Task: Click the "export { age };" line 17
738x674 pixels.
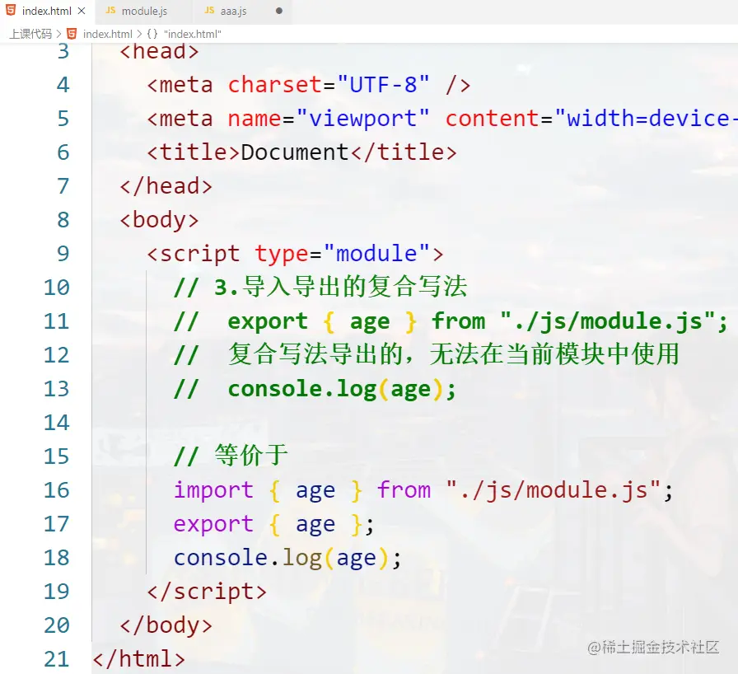Action: (x=274, y=524)
